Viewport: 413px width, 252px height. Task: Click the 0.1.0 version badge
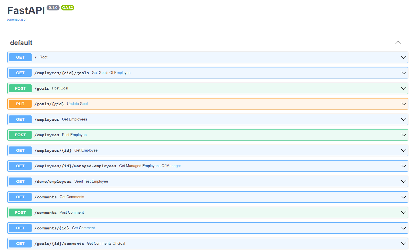click(53, 8)
